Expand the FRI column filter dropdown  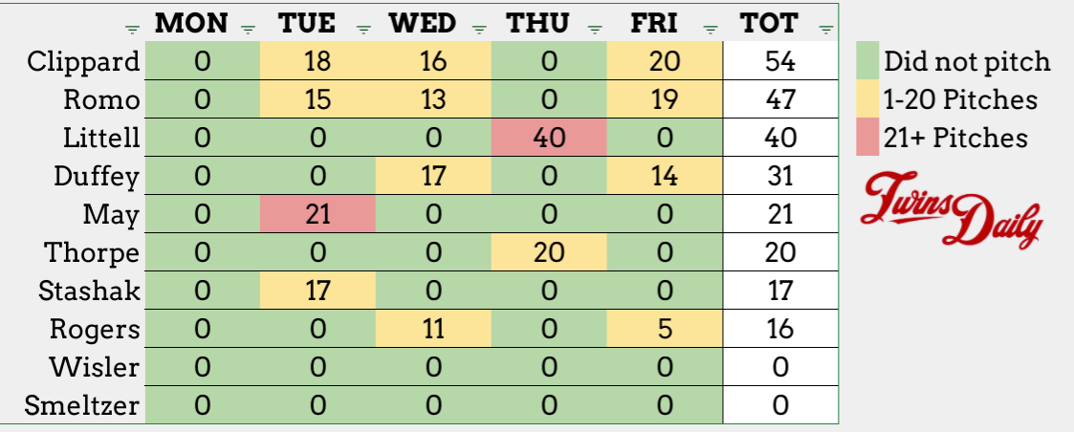tap(712, 30)
